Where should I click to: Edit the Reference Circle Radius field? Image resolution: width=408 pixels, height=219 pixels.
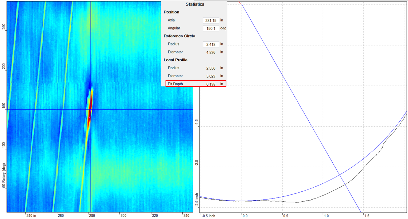211,44
